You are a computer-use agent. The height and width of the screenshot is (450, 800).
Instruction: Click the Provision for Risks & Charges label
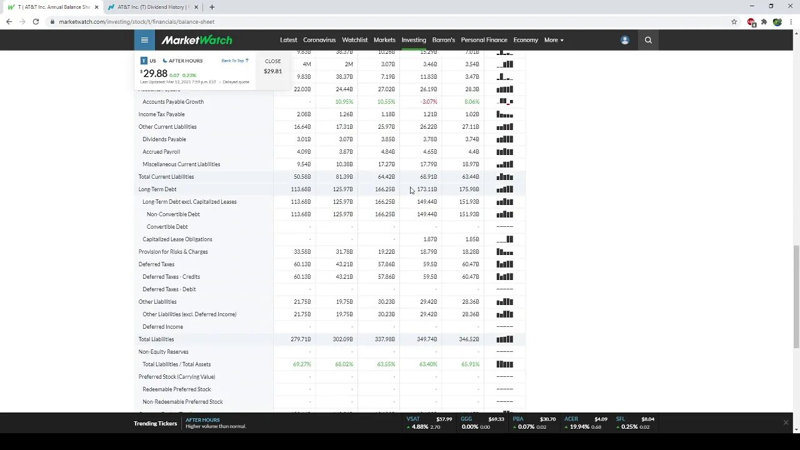coord(173,252)
